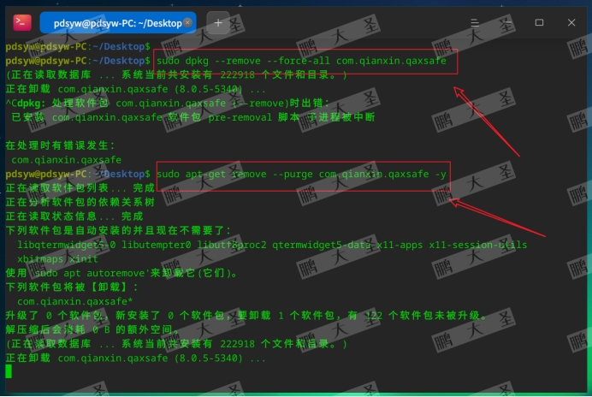Close the terminal window
This screenshot has height=397, width=592.
(571, 22)
